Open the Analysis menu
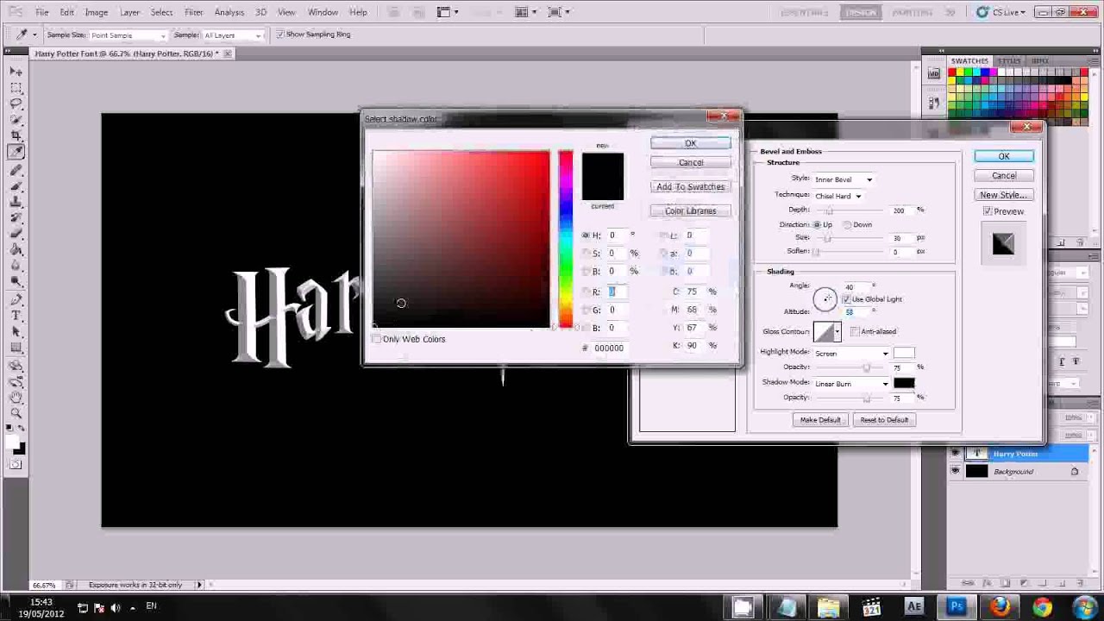Viewport: 1104px width, 621px height. pos(229,12)
